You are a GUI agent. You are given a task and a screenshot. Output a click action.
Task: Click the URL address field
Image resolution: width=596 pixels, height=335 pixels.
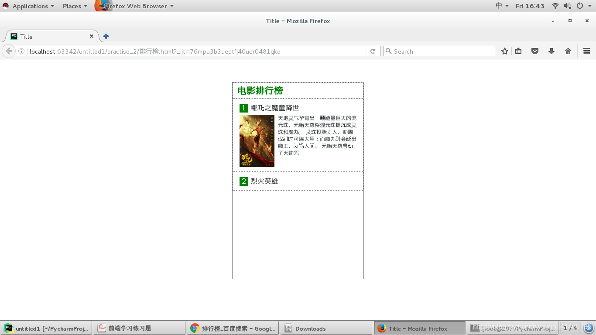(x=196, y=51)
